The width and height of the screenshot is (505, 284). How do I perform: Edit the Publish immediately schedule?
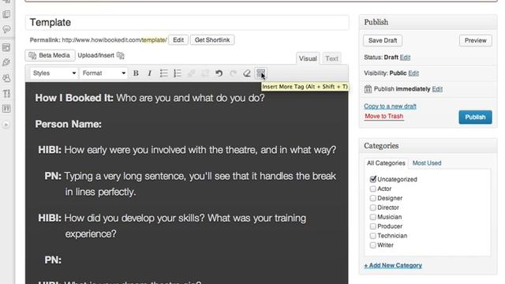(x=437, y=89)
